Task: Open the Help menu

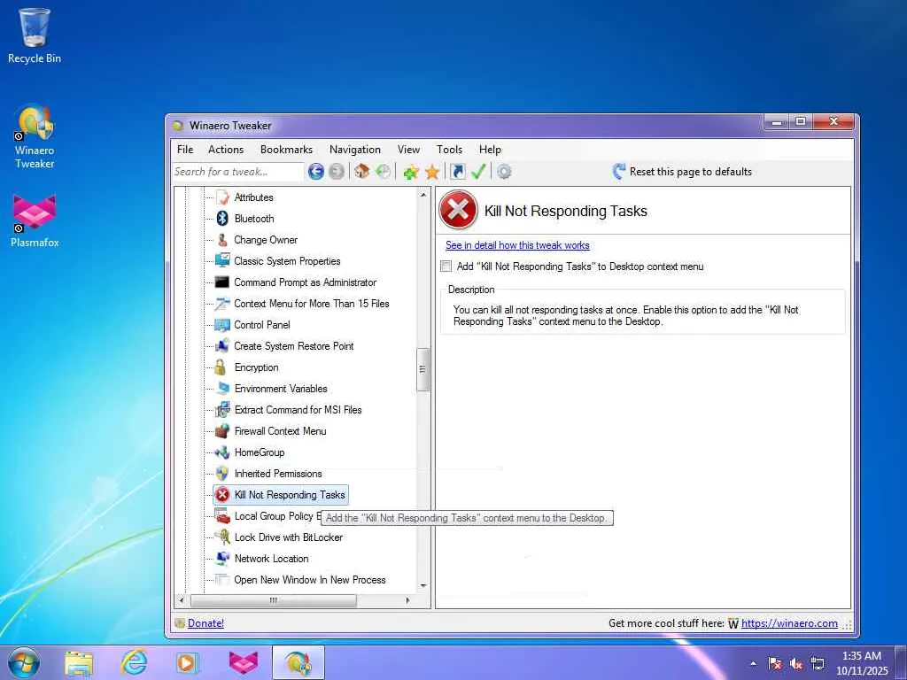Action: (489, 149)
